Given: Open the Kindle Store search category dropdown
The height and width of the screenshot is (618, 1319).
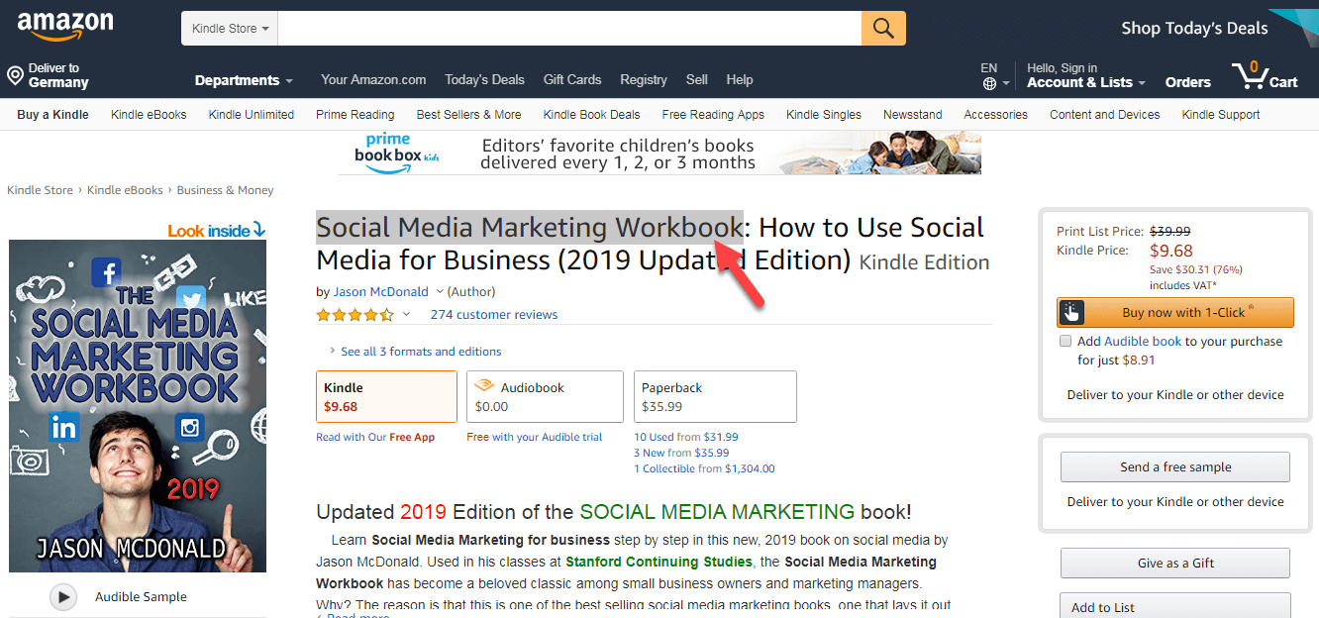Looking at the screenshot, I should tap(230, 29).
